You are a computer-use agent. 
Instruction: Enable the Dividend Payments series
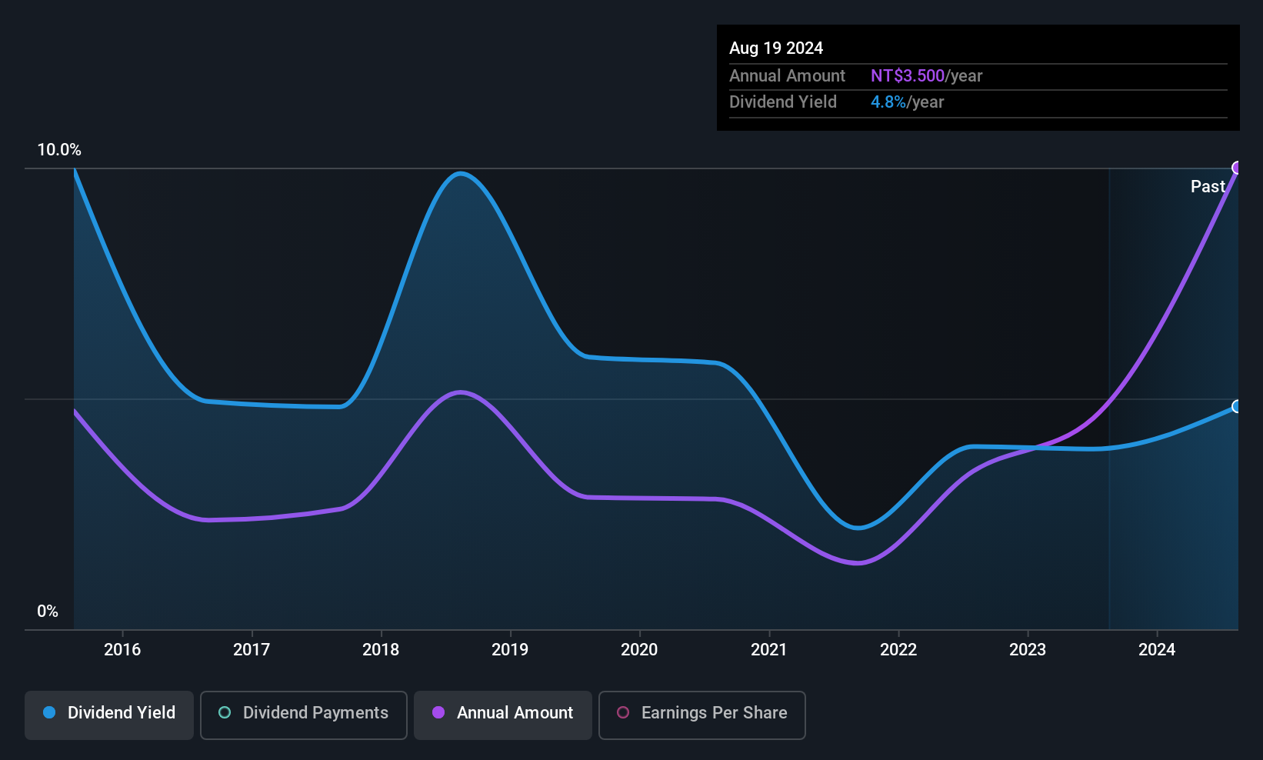pyautogui.click(x=304, y=715)
